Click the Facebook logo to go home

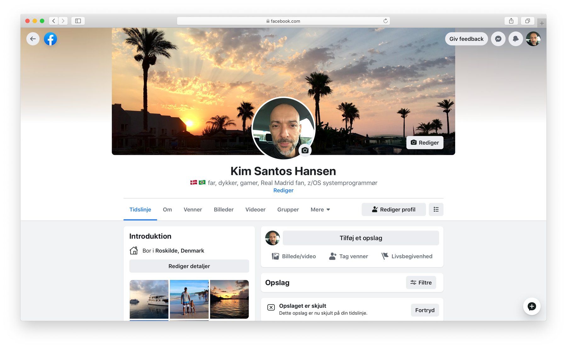(50, 39)
